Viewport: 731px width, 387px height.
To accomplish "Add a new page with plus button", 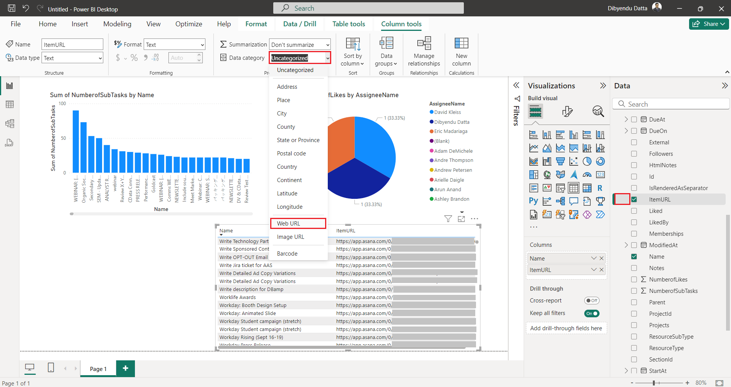I will (125, 368).
